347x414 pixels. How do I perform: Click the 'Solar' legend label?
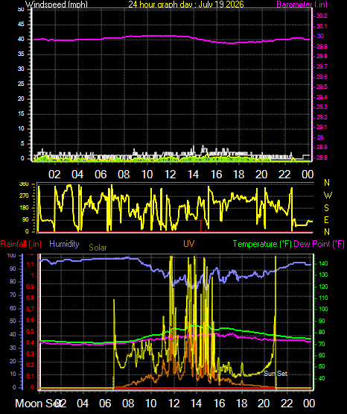point(98,248)
